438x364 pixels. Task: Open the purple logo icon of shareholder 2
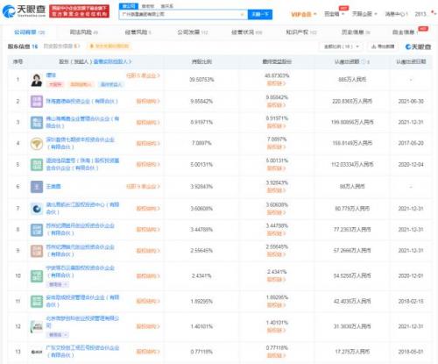(37, 102)
